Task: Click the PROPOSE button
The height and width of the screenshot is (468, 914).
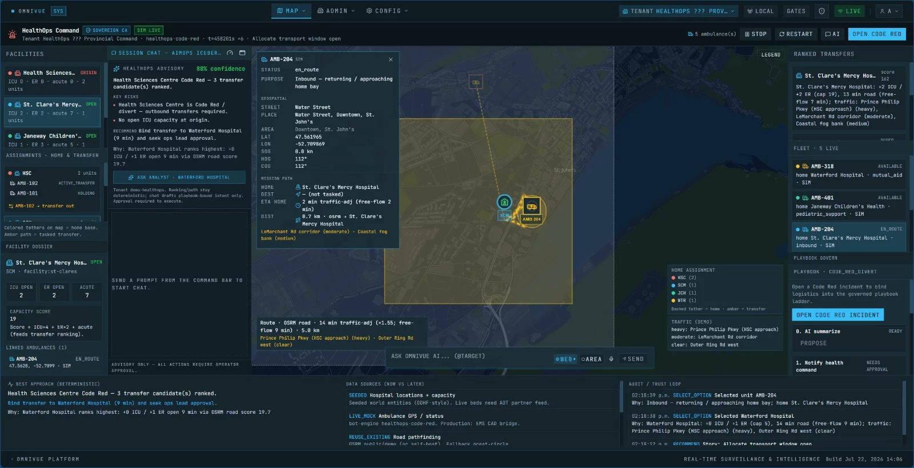Action: tap(813, 344)
